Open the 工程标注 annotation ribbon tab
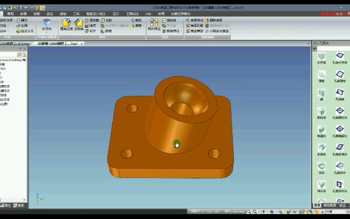Viewport: 350px width, 219px height. click(132, 14)
